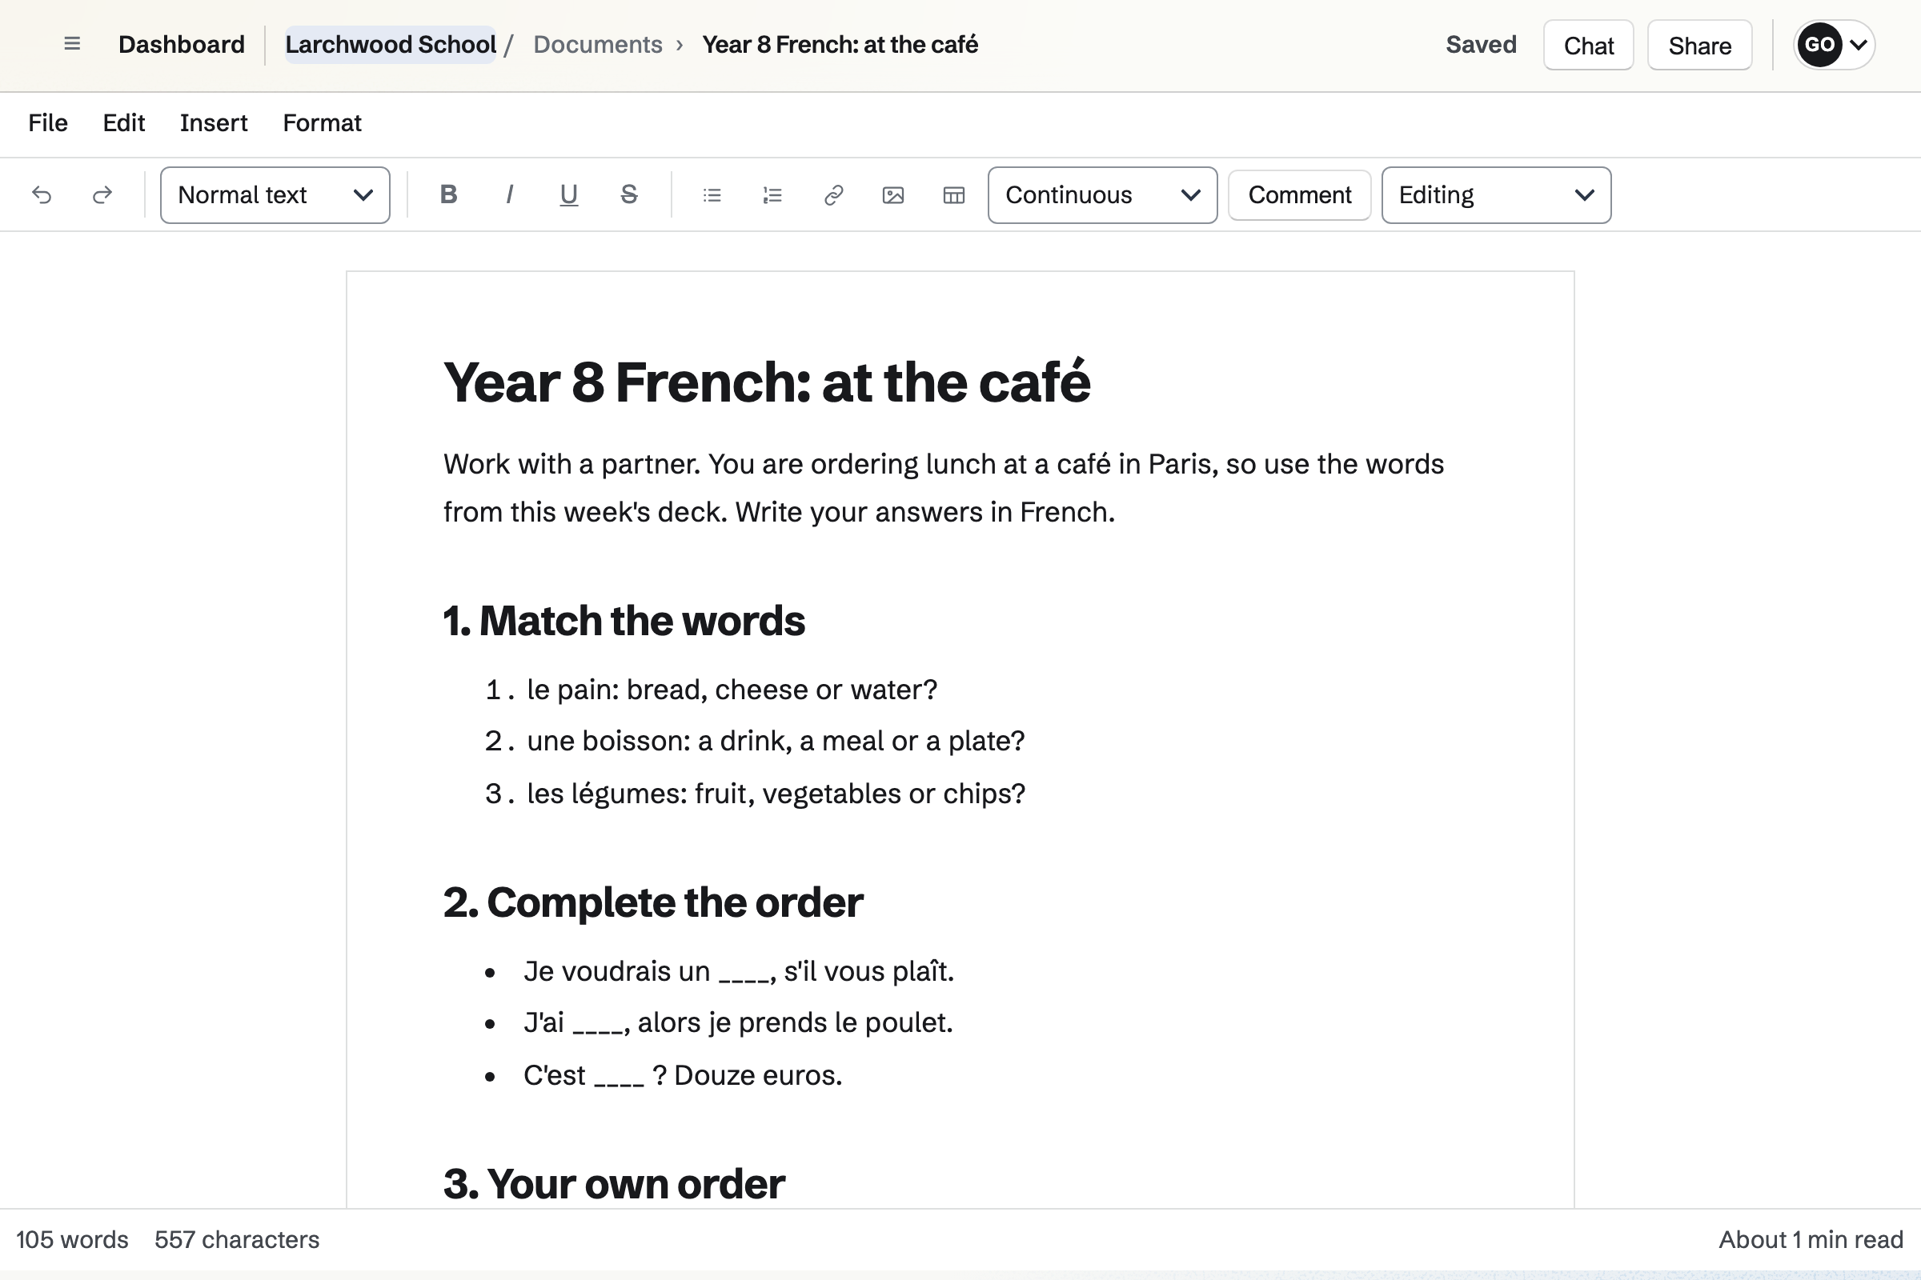
Task: Open the Normal text style dropdown
Action: pos(275,195)
